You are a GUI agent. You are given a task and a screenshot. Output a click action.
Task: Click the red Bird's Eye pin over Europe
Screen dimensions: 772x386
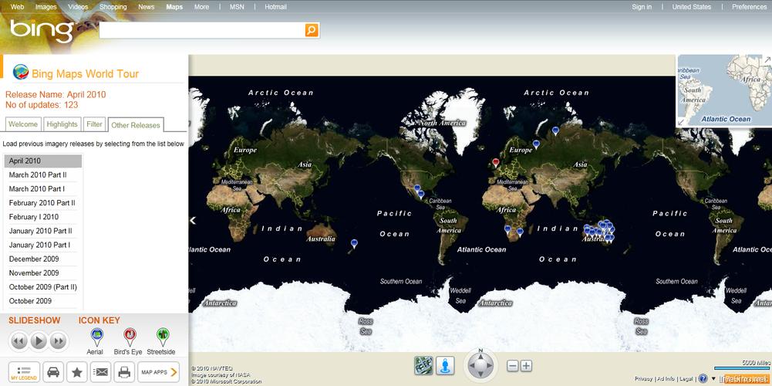496,162
